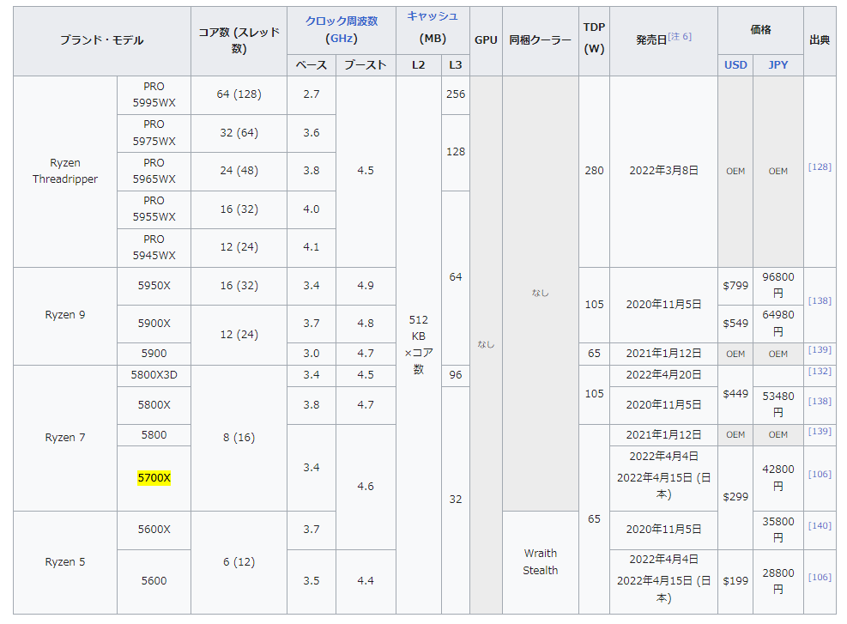Click the 4.9 boost clock value

click(x=366, y=286)
